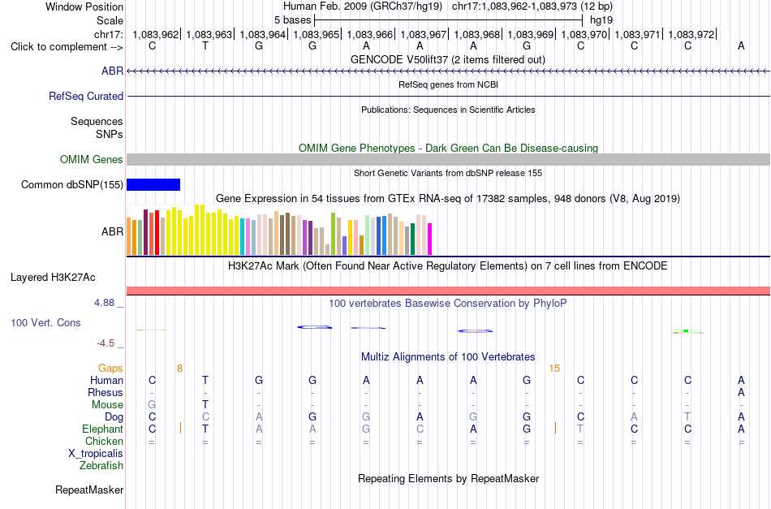This screenshot has width=771, height=509.
Task: Click the Repeating Elements by RepeatMasker title
Action: (449, 478)
